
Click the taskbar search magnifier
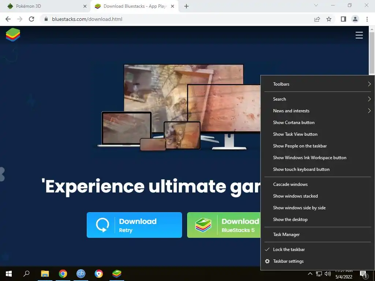(x=26, y=274)
